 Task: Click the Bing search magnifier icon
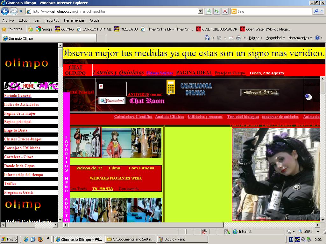(316, 11)
